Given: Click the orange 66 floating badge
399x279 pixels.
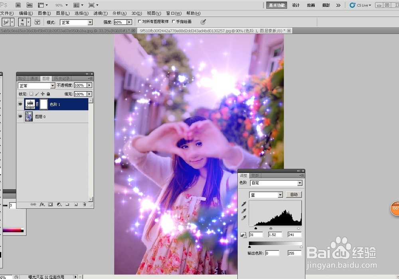Looking at the screenshot, I should [x=395, y=208].
